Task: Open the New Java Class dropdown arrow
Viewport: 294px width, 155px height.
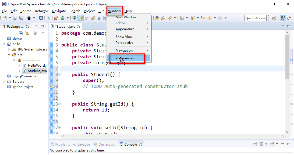Action: coord(68,18)
